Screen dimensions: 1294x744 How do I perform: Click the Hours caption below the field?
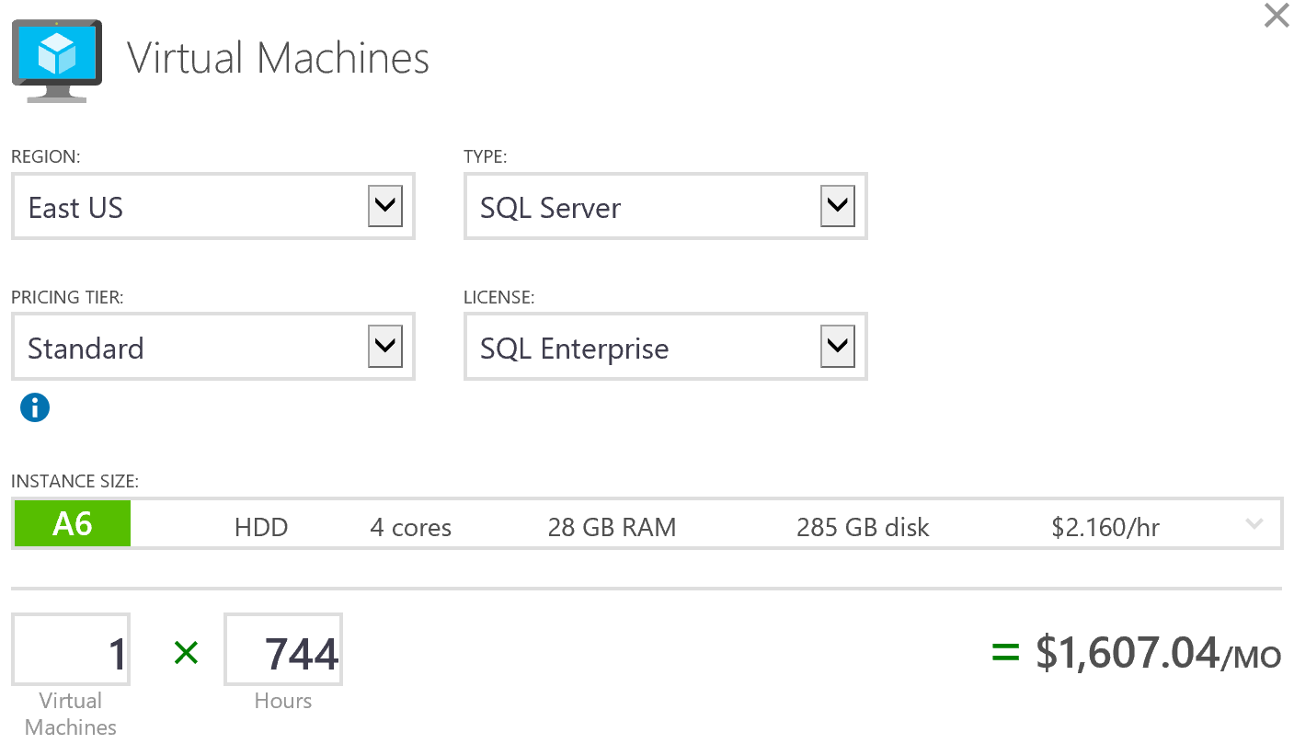click(283, 701)
